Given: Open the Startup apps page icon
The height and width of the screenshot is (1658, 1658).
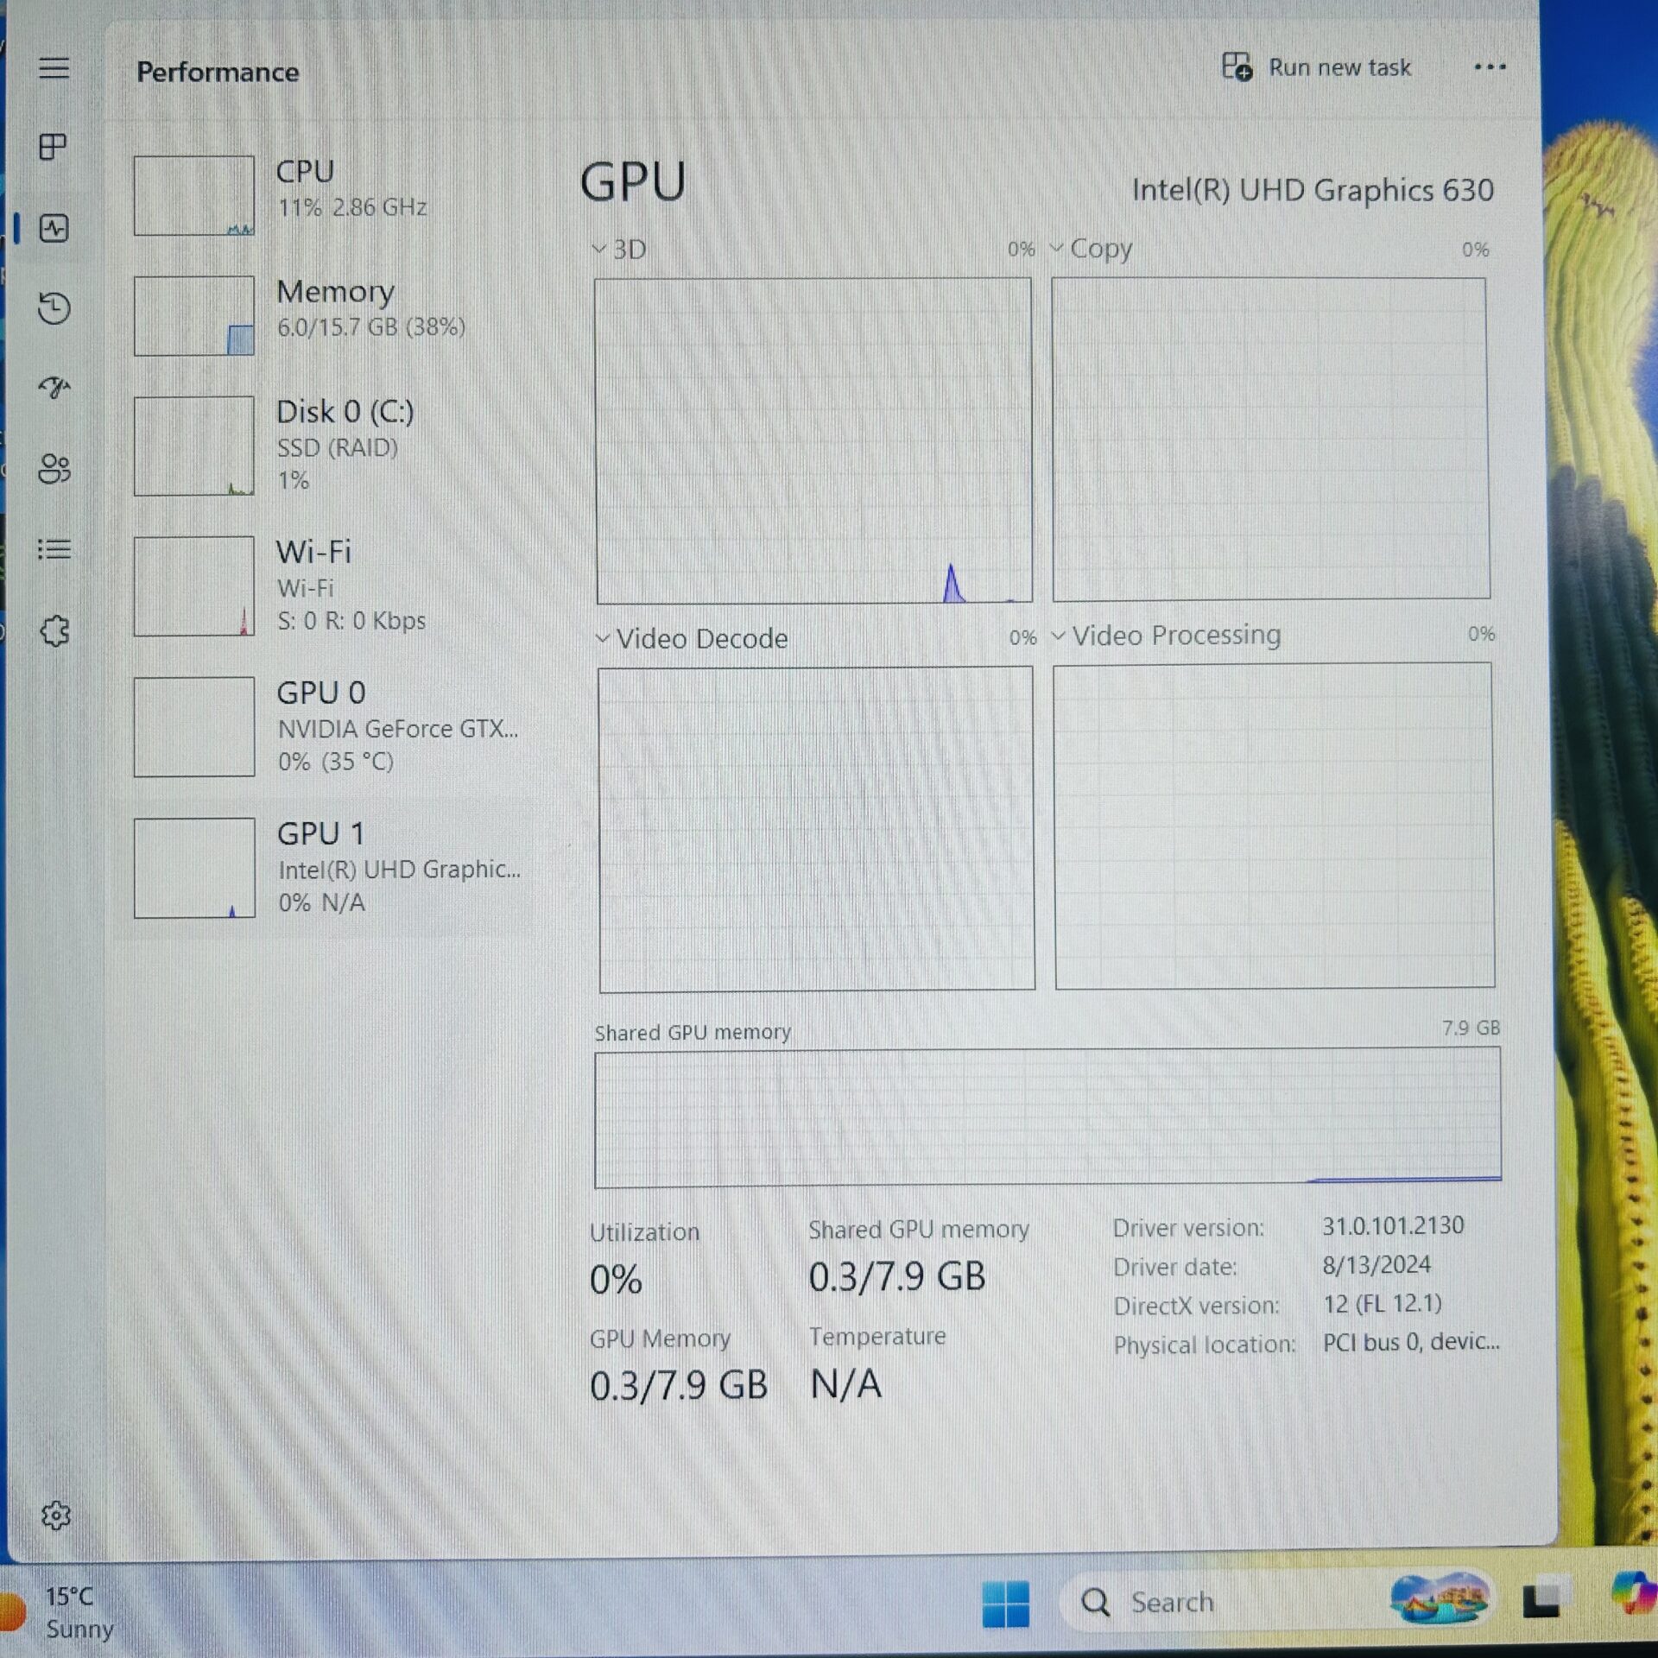Looking at the screenshot, I should point(54,388).
